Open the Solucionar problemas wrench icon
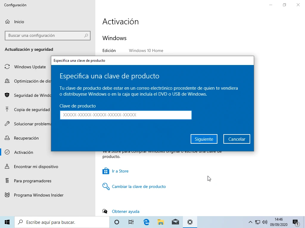Image resolution: width=305 pixels, height=228 pixels. coord(7,124)
